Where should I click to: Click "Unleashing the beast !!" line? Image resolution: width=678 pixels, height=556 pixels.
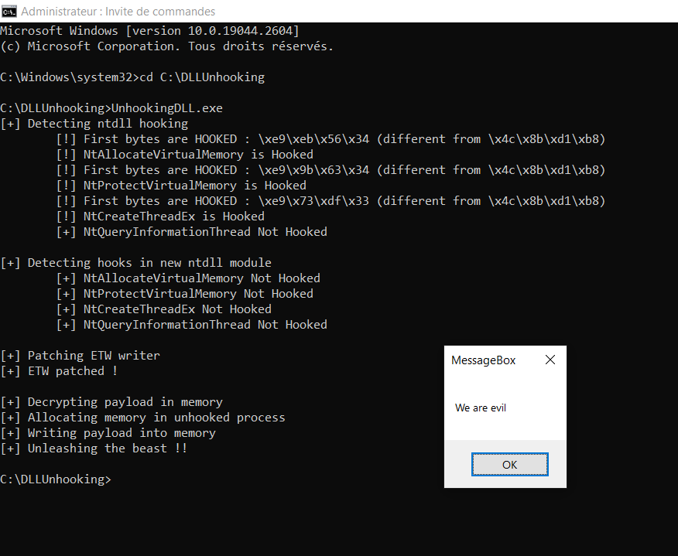pyautogui.click(x=107, y=449)
